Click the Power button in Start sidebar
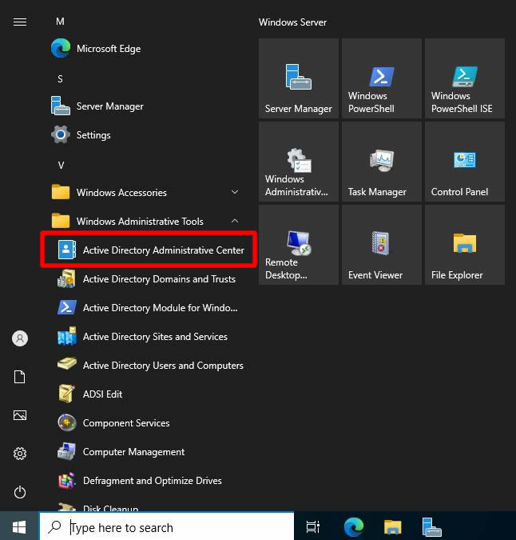This screenshot has width=516, height=540. click(x=20, y=492)
